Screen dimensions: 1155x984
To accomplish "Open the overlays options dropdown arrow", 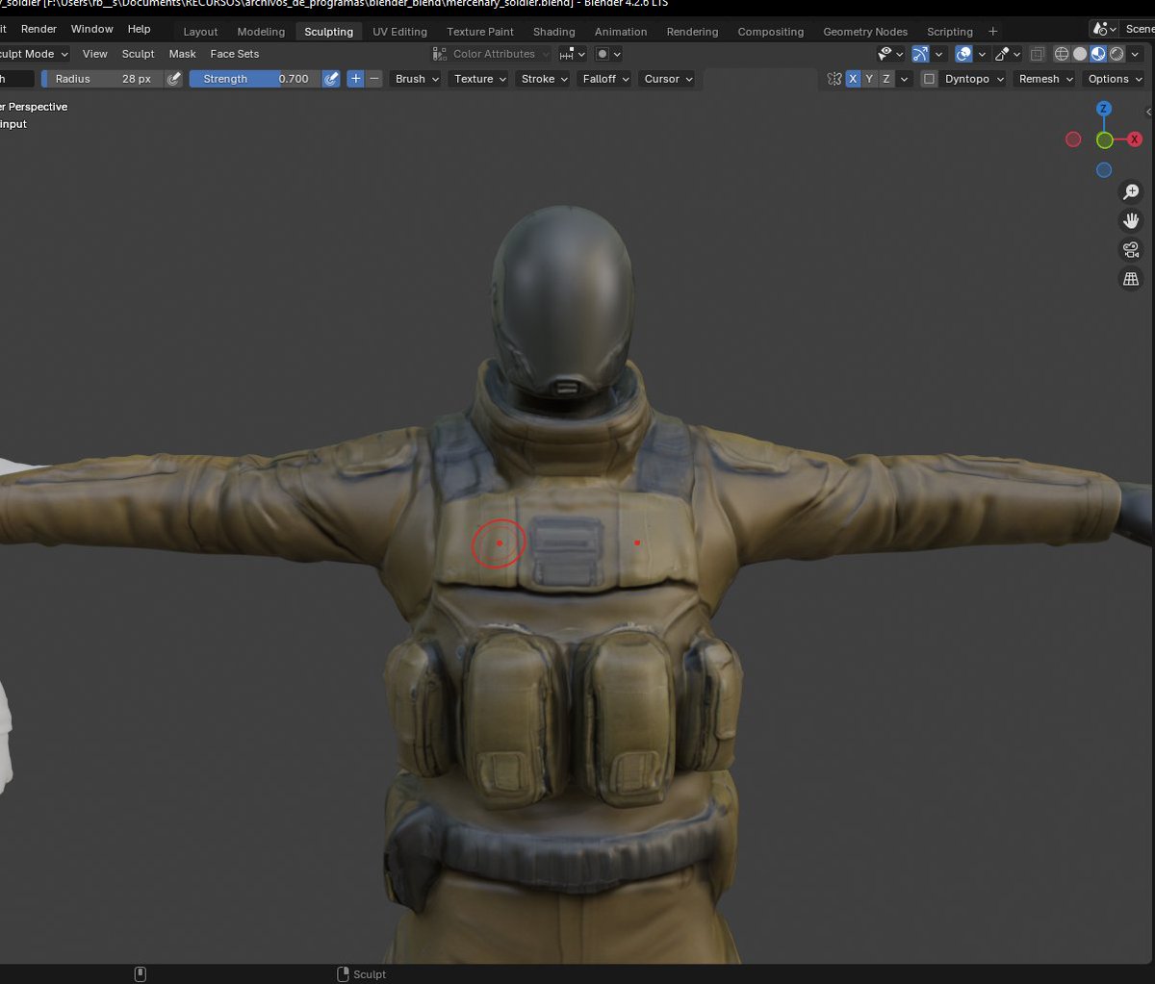I will (982, 54).
